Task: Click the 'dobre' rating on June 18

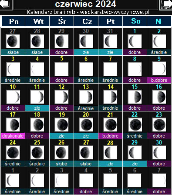Action: 37,136
